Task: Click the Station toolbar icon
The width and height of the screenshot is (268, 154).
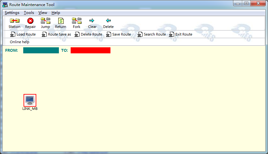Action: pos(14,21)
